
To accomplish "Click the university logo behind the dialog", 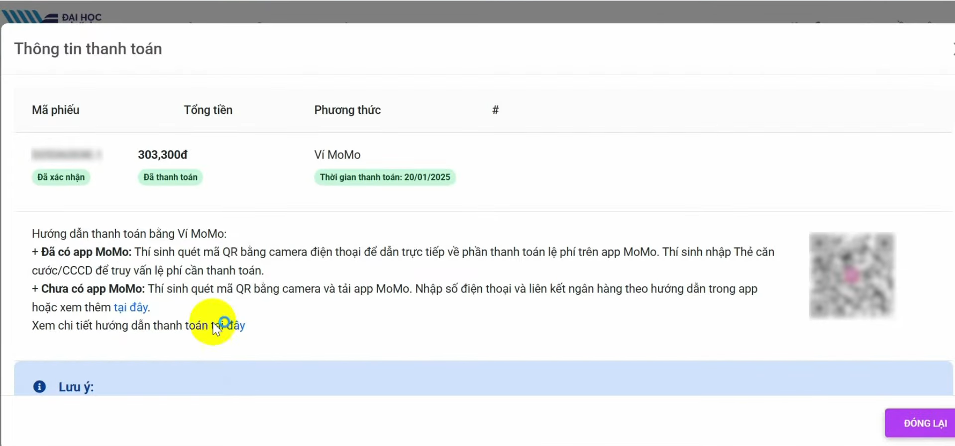I will pyautogui.click(x=52, y=16).
